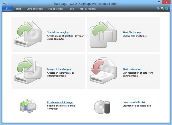Click 'Creates an incremental or' description text
This screenshot has height=125, width=172.
point(61,73)
